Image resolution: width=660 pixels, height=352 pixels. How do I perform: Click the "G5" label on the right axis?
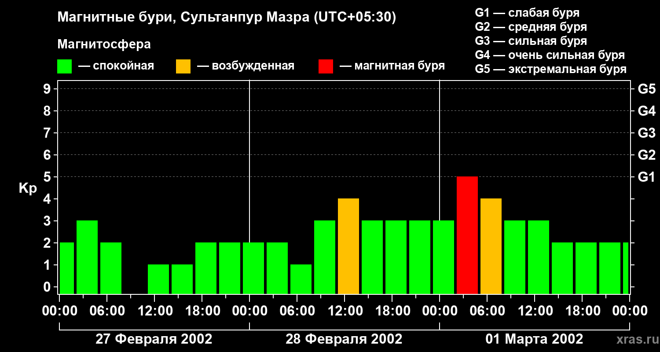click(646, 89)
